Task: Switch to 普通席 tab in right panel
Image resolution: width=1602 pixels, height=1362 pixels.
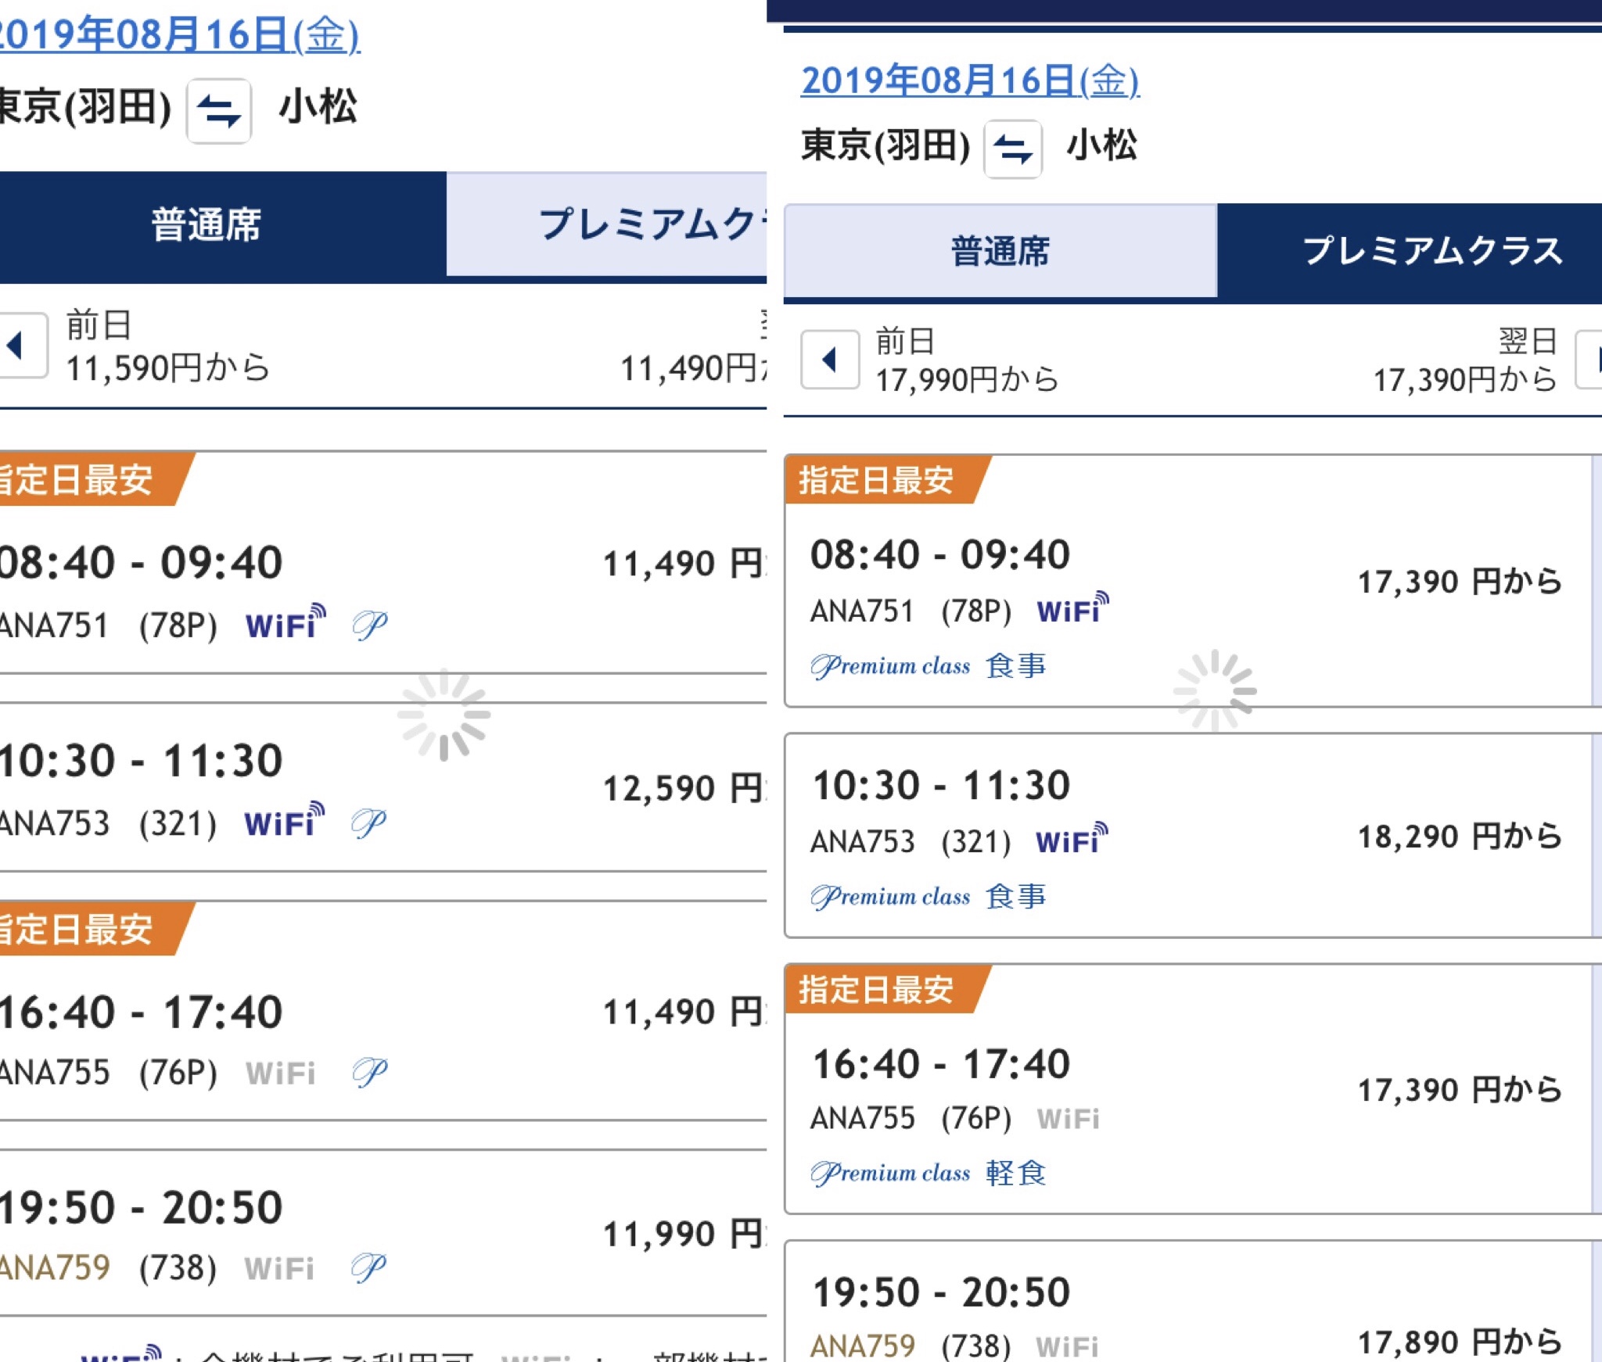Action: [x=1000, y=252]
